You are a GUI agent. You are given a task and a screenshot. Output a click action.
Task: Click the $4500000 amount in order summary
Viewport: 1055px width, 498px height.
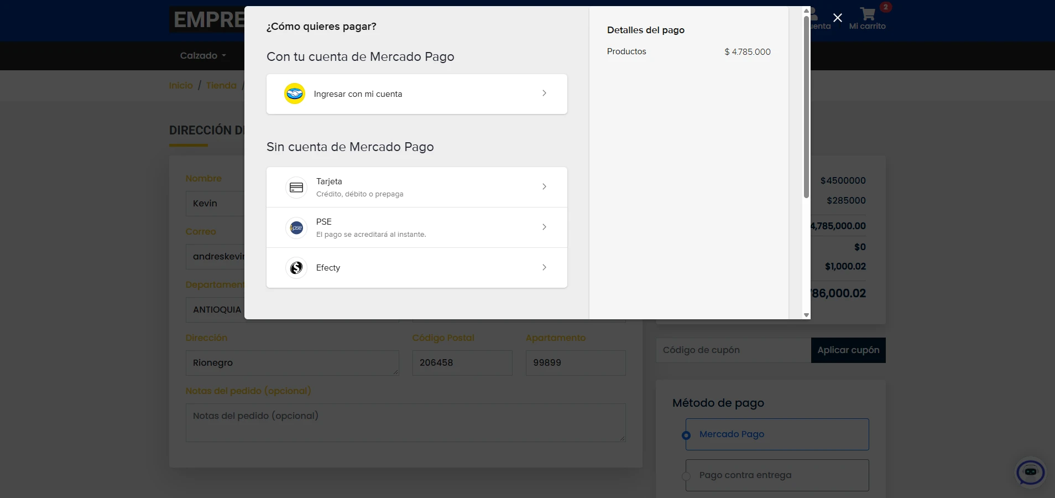[x=843, y=180]
